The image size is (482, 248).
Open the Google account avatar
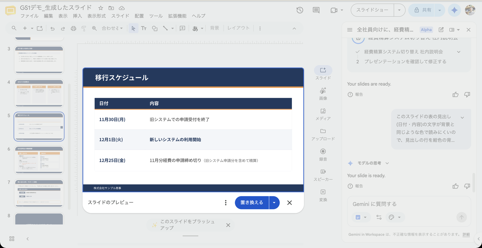click(x=470, y=10)
